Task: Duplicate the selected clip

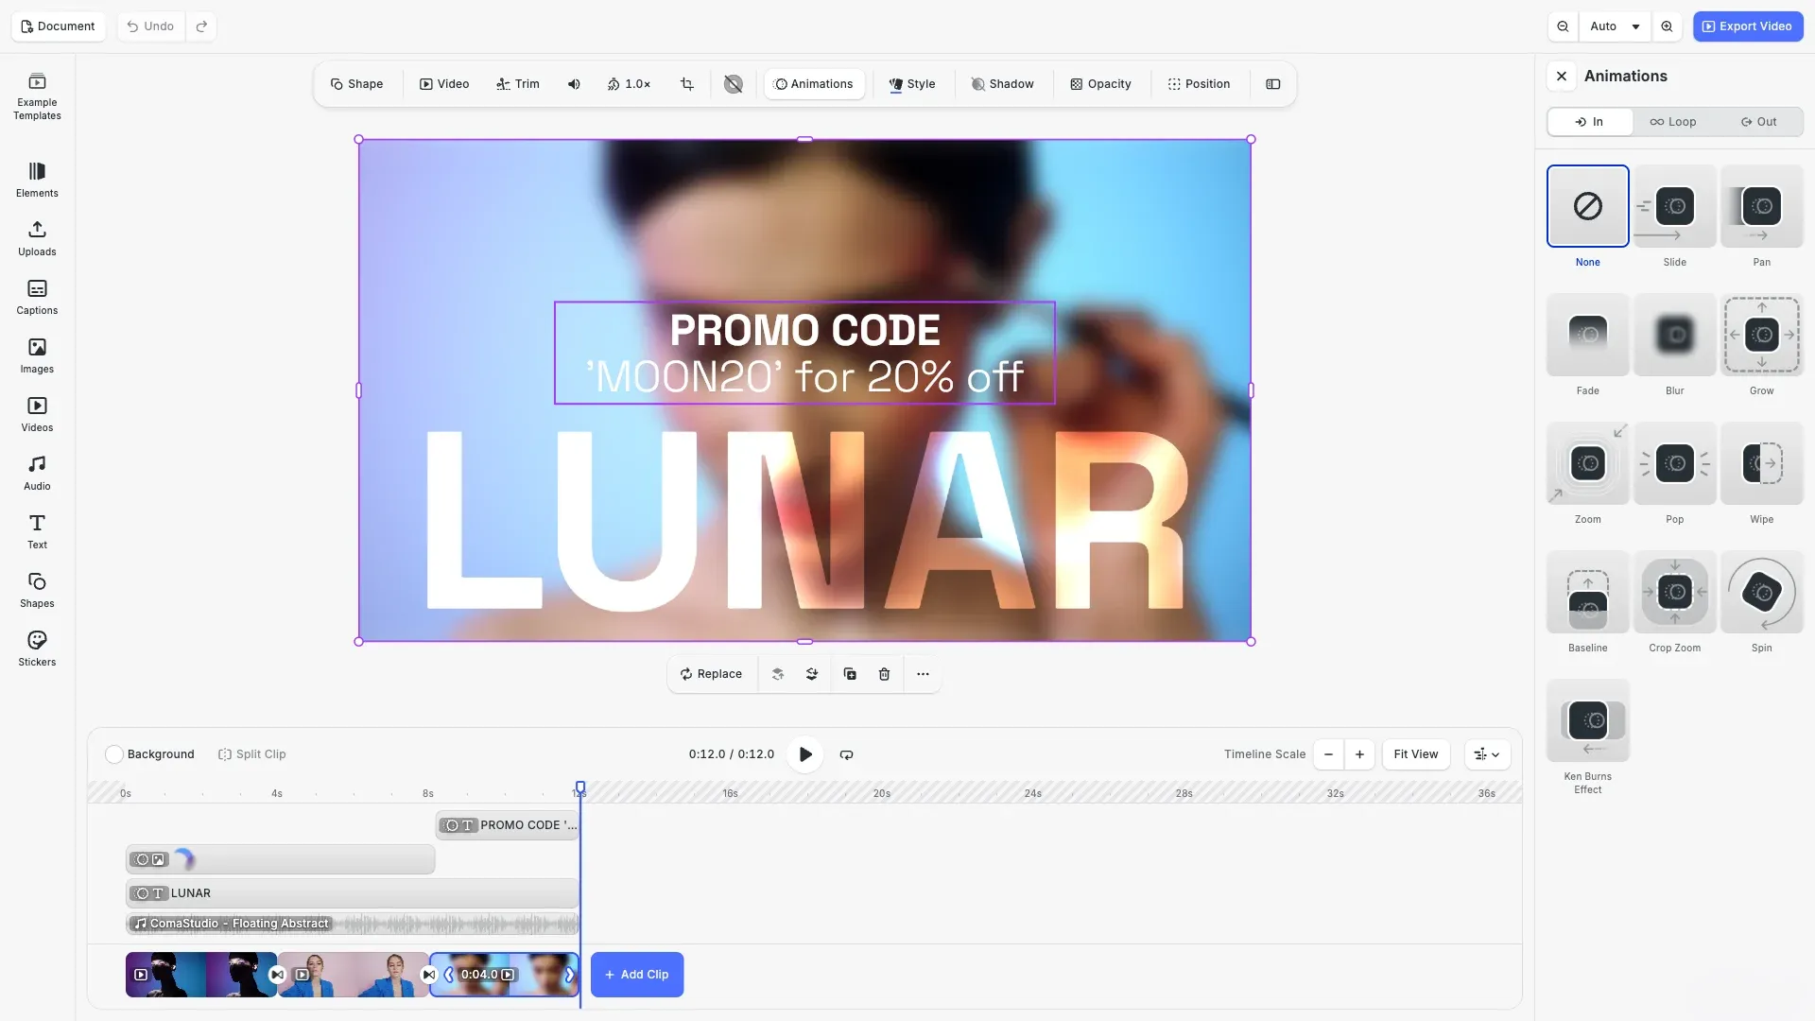Action: tap(850, 674)
